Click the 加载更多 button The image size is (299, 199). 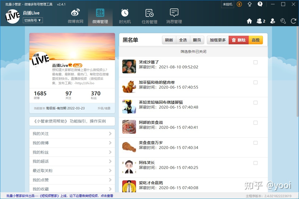coord(218,40)
